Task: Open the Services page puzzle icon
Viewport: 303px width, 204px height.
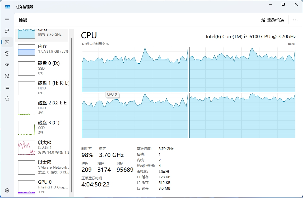Action: (7, 99)
